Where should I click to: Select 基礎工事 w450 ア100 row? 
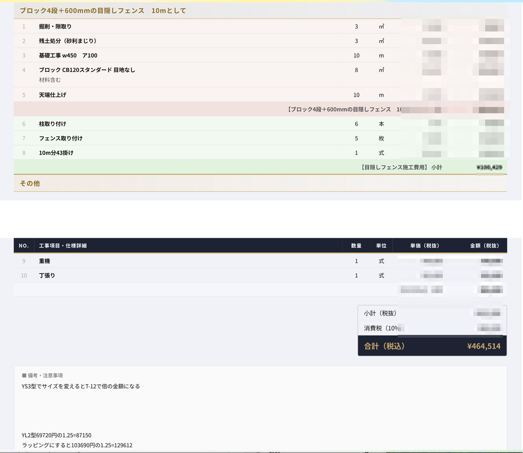coord(260,55)
